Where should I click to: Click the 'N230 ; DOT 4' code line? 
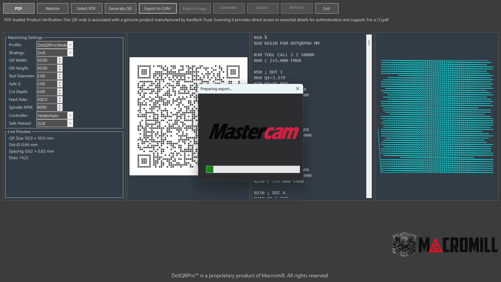click(x=270, y=193)
